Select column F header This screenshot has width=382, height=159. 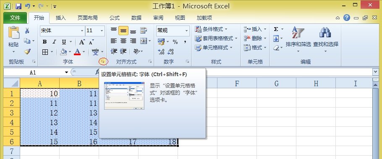point(237,84)
